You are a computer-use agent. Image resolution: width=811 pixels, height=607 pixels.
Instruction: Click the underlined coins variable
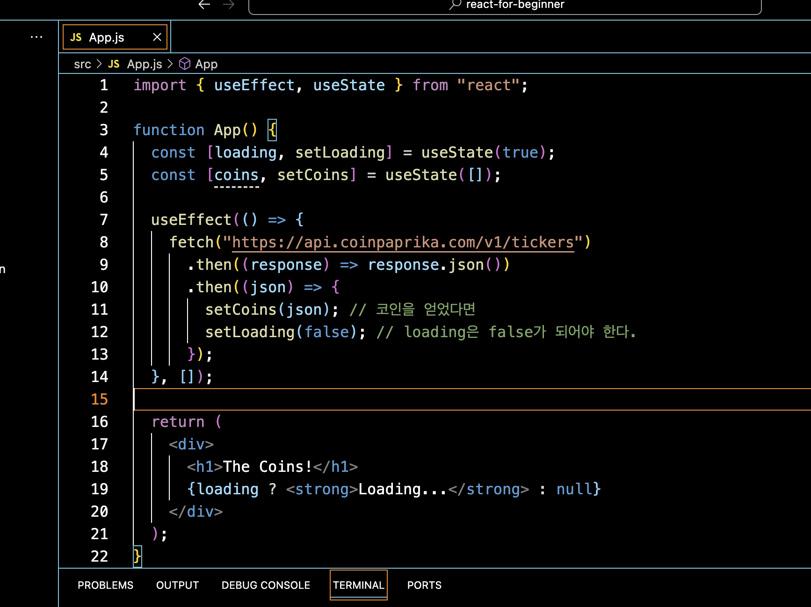pyautogui.click(x=237, y=175)
